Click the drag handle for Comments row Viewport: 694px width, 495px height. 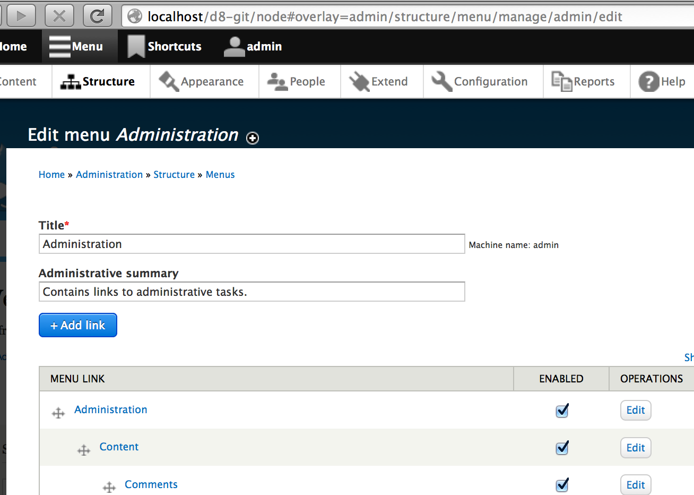(x=109, y=487)
